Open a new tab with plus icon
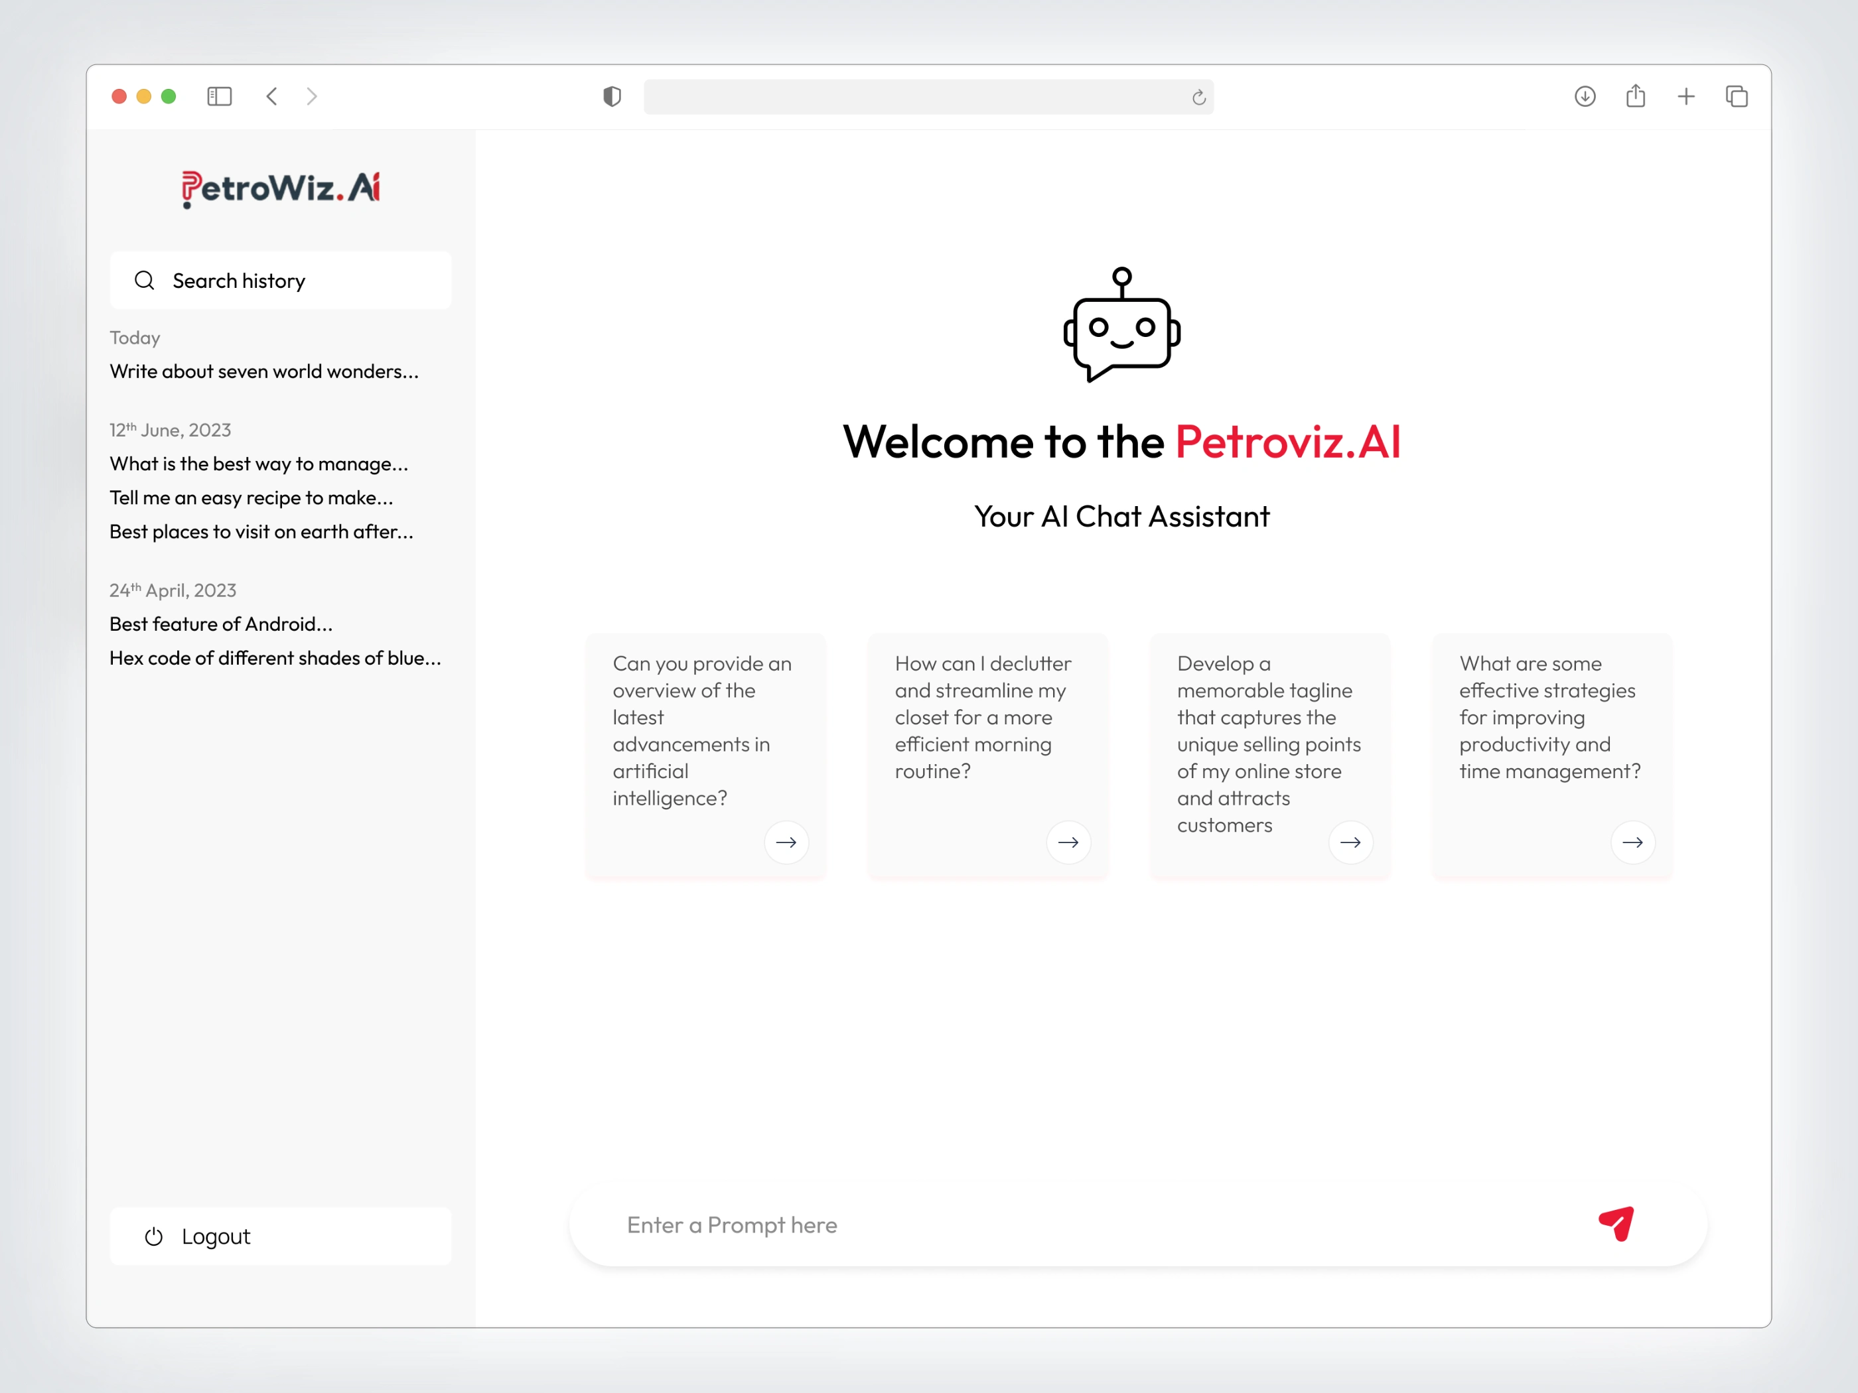Screen dimensions: 1858x1393 (1685, 97)
